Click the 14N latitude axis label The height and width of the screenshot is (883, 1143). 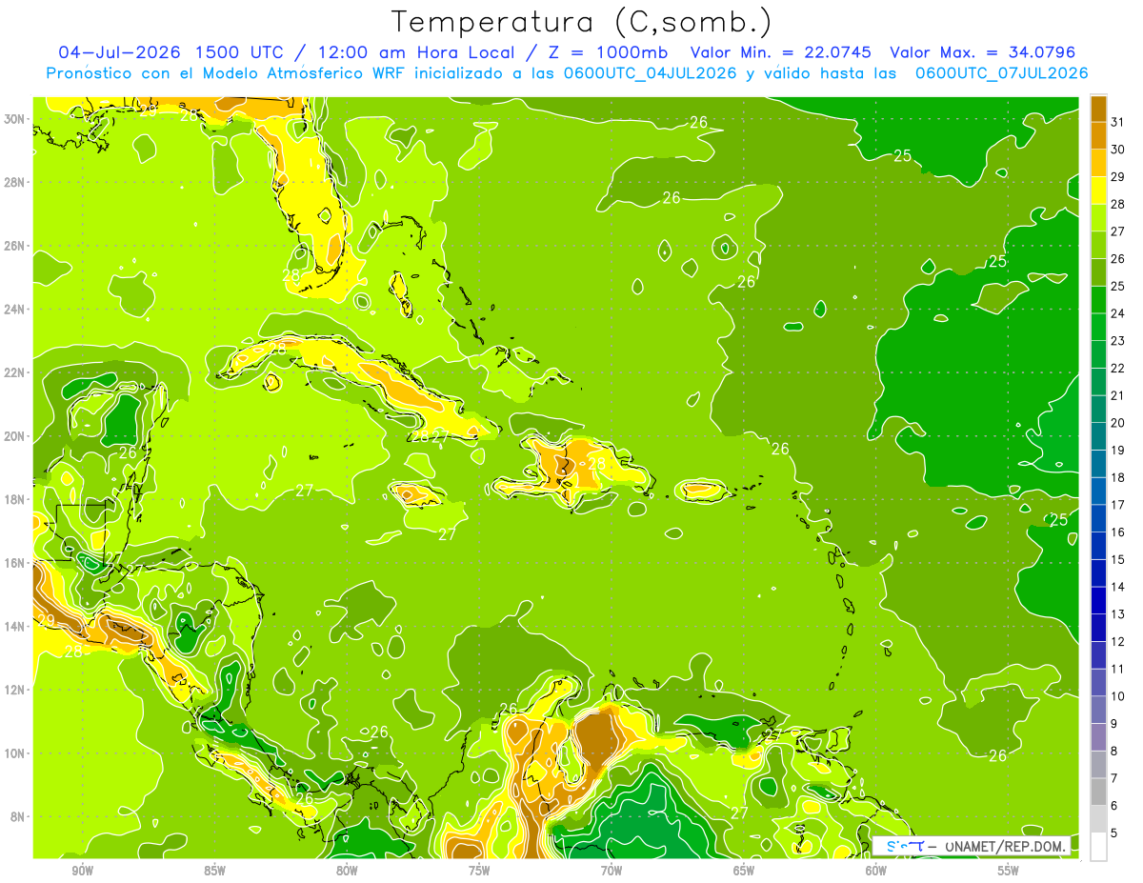15,627
